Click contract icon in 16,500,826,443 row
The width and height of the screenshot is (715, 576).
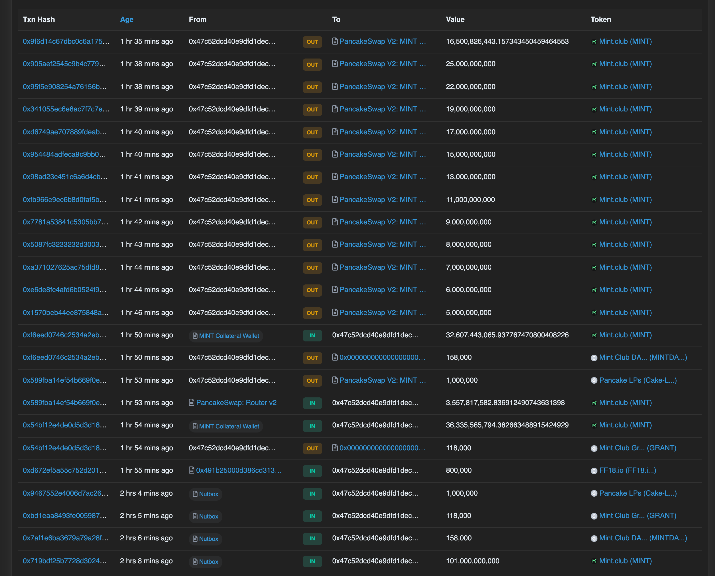point(335,41)
